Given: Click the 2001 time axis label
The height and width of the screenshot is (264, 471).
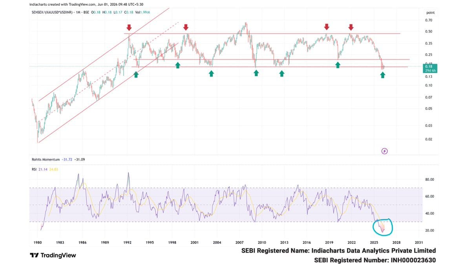Looking at the screenshot, I should [194, 242].
